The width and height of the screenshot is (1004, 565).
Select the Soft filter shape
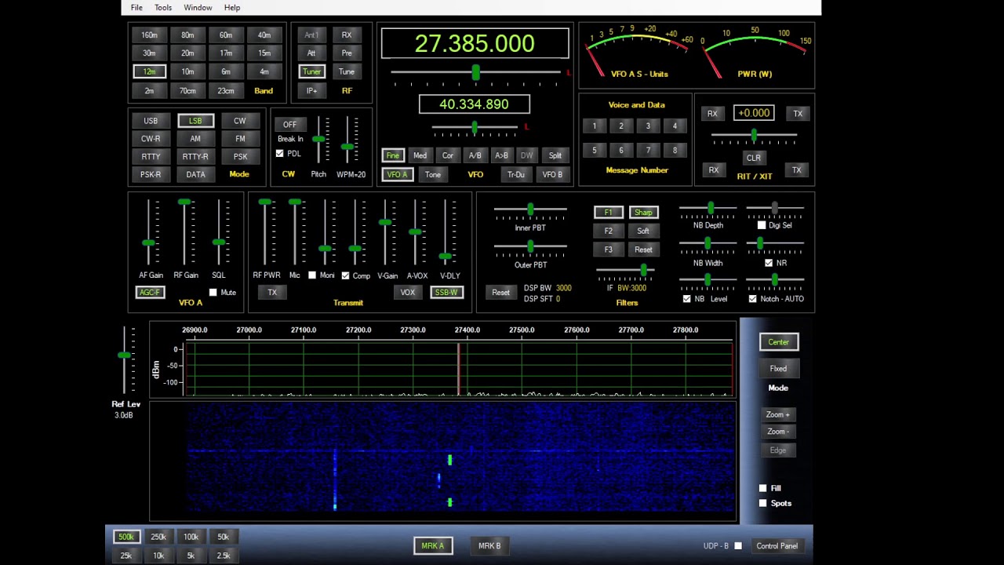click(643, 231)
